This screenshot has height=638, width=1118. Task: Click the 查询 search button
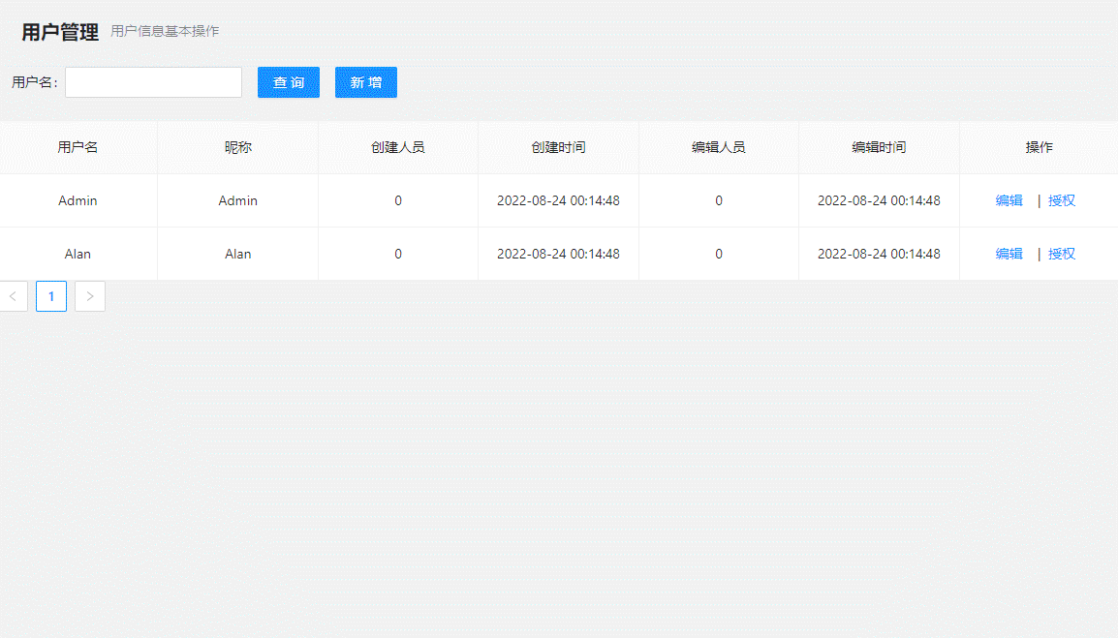288,82
